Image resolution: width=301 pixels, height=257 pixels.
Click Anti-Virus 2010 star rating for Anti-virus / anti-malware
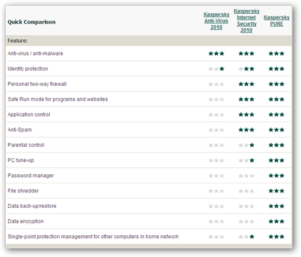[x=216, y=53]
